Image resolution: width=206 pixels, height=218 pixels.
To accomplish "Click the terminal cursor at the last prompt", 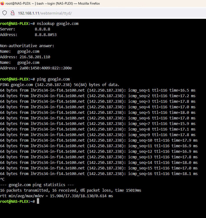I will [38, 201].
